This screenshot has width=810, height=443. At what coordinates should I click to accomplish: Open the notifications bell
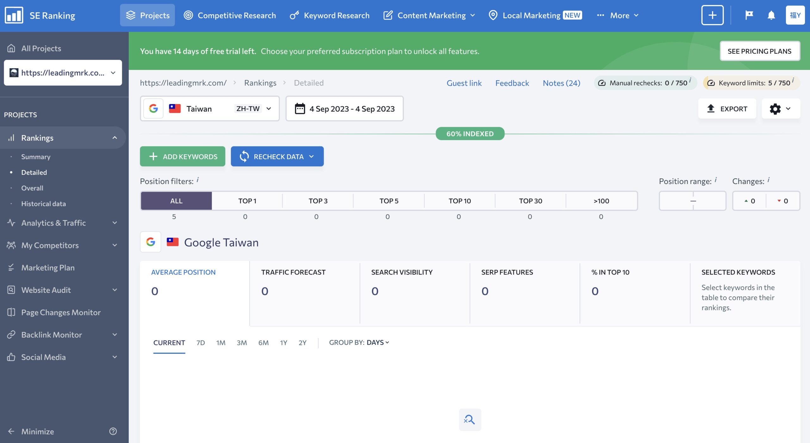[771, 15]
